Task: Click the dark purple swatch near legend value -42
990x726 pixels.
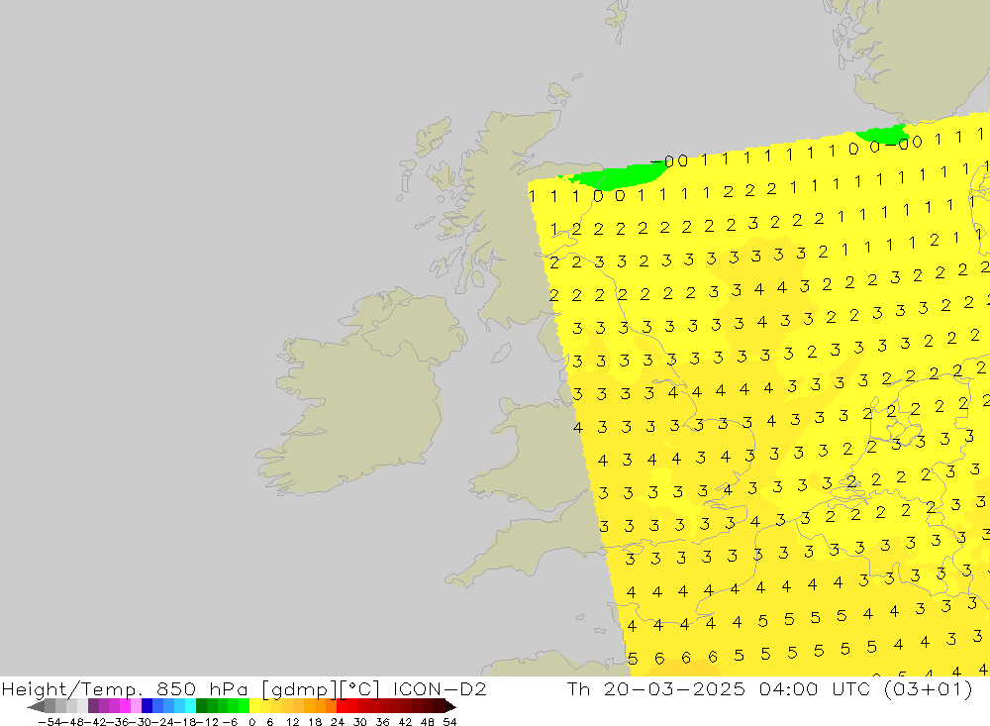Action: [93, 706]
